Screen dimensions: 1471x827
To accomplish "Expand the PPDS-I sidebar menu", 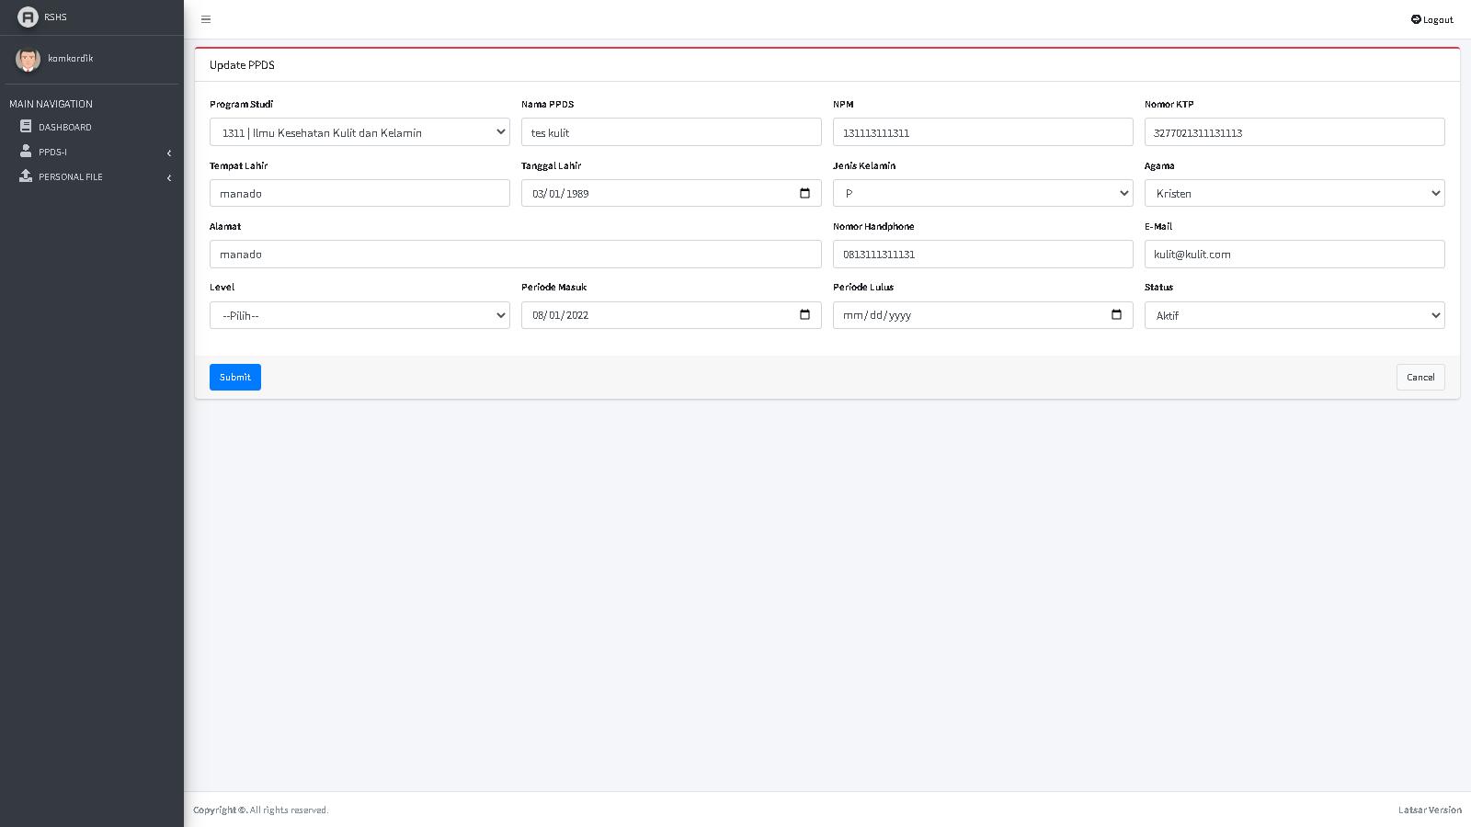I will point(92,153).
